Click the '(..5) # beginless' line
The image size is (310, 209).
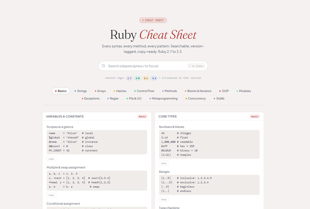point(178,187)
